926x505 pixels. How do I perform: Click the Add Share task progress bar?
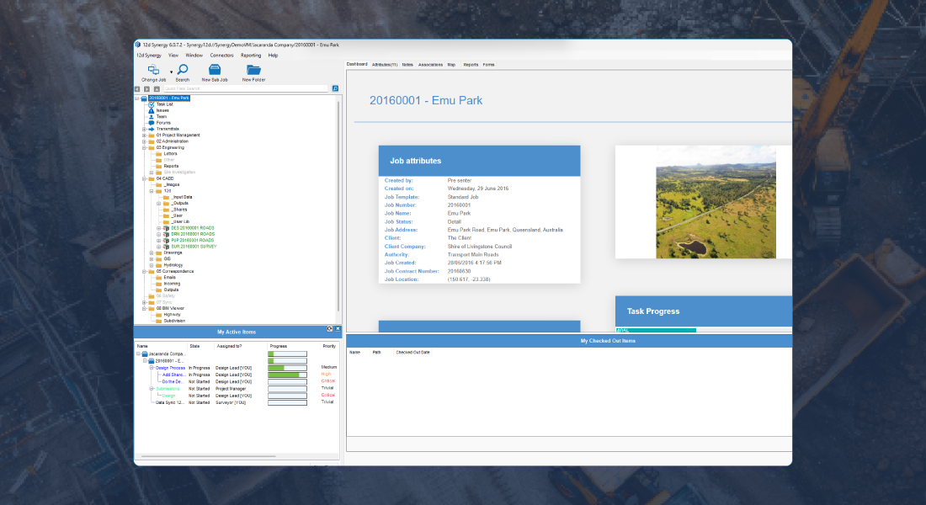tap(287, 375)
